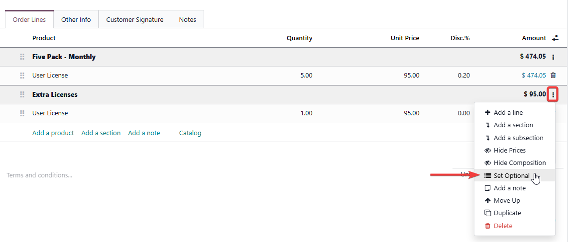568x242 pixels.
Task: Open the Customer Signature tab
Action: pyautogui.click(x=134, y=20)
